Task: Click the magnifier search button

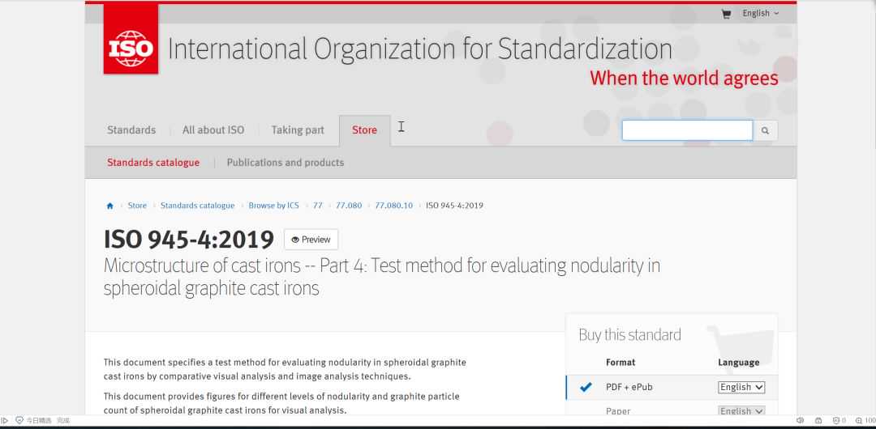Action: click(765, 130)
